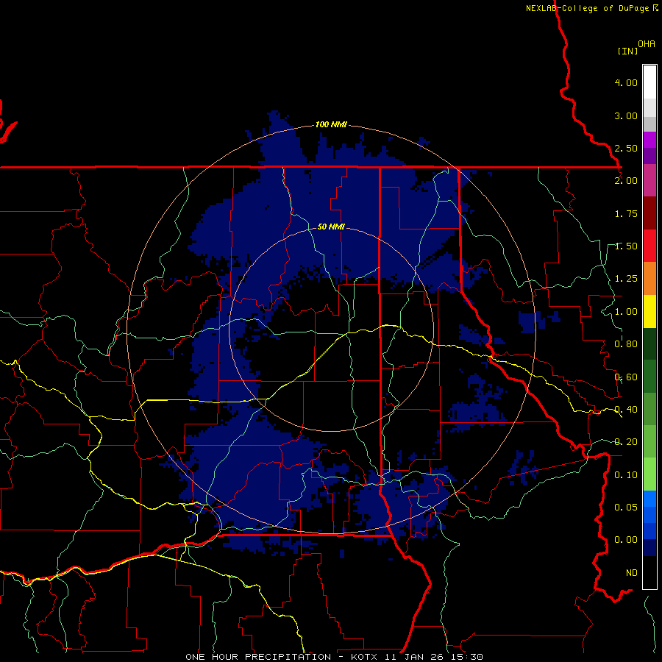The width and height of the screenshot is (662, 662).
Task: Click the orange legend swatch
Action: pos(649,279)
